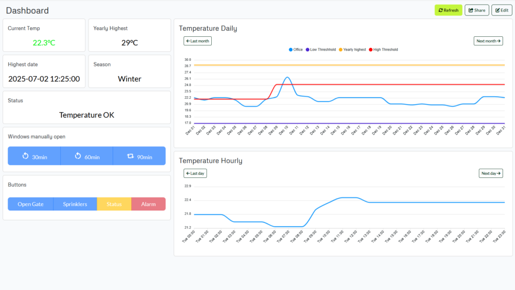Hide the Low Threshold line via legend

[x=322, y=49]
